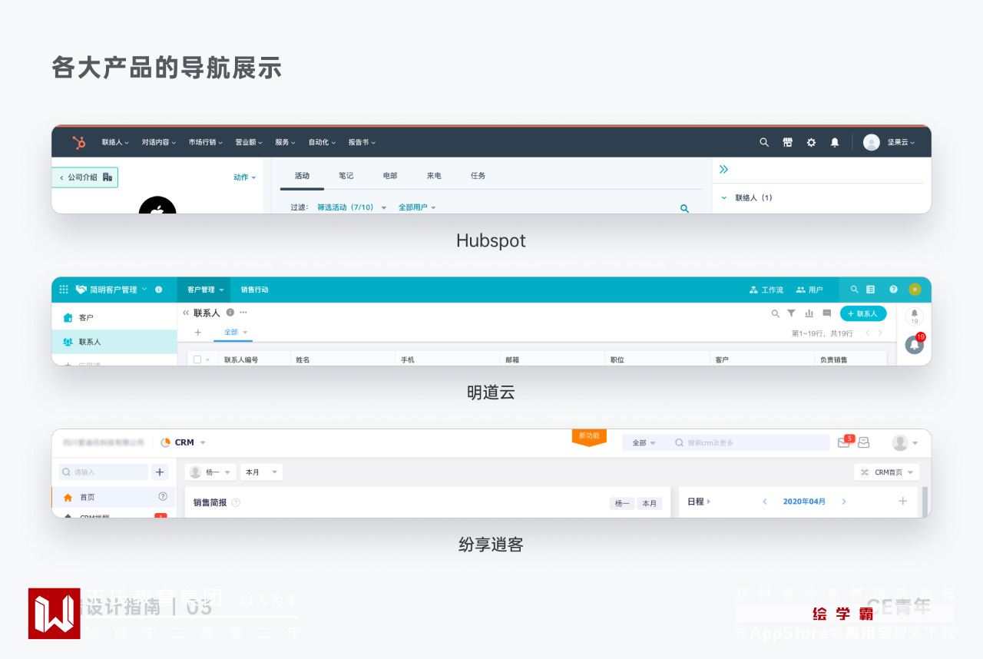Open the 明道云 help question icon
Screen dimensions: 983x659
point(893,290)
